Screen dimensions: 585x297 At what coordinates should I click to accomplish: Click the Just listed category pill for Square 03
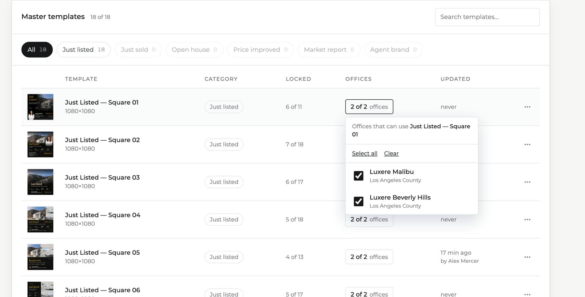pyautogui.click(x=224, y=182)
